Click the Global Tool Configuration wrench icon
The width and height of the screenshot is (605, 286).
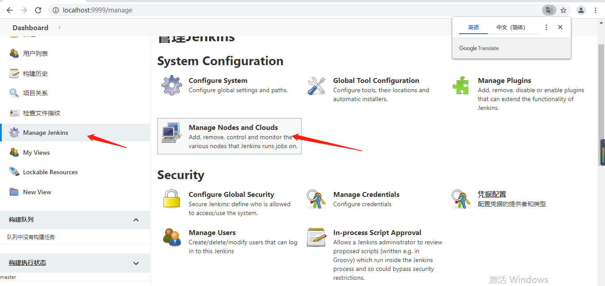[316, 86]
